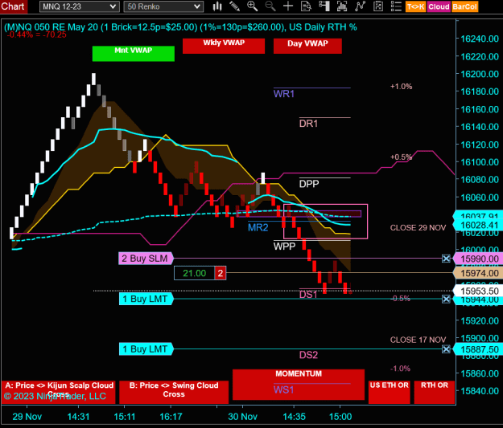Click the -1.0% level label
Image resolution: width=503 pixels, height=428 pixels.
point(400,369)
